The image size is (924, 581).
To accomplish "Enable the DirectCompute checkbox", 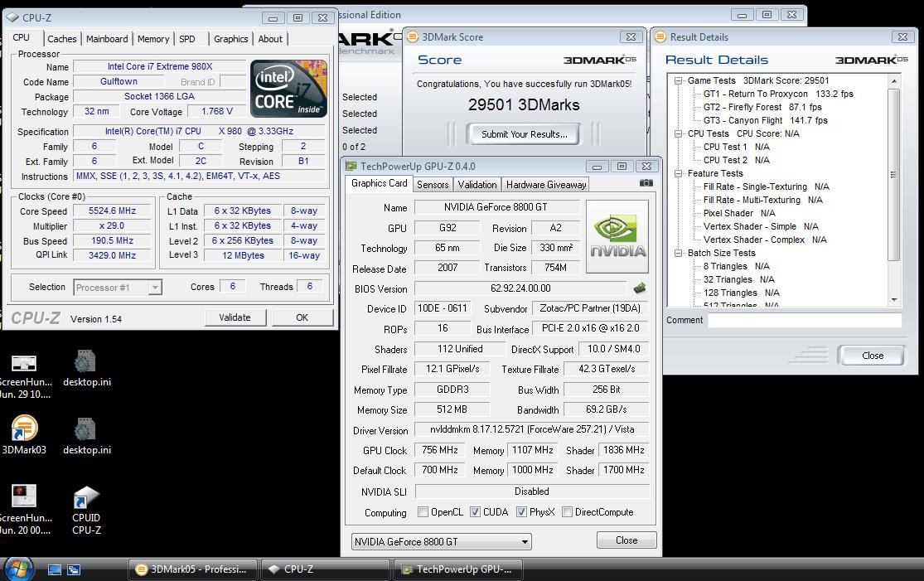I will [567, 511].
